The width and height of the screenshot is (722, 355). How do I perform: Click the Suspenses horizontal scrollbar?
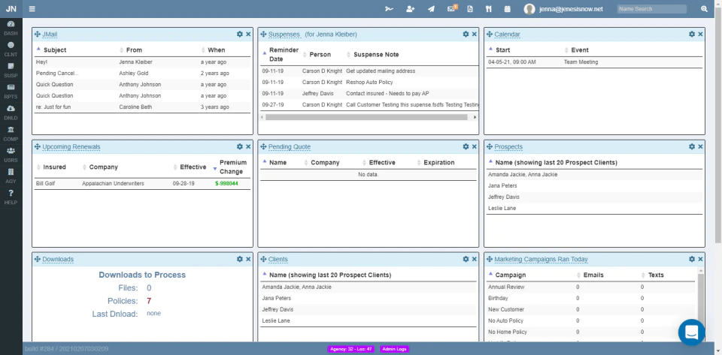pyautogui.click(x=369, y=117)
